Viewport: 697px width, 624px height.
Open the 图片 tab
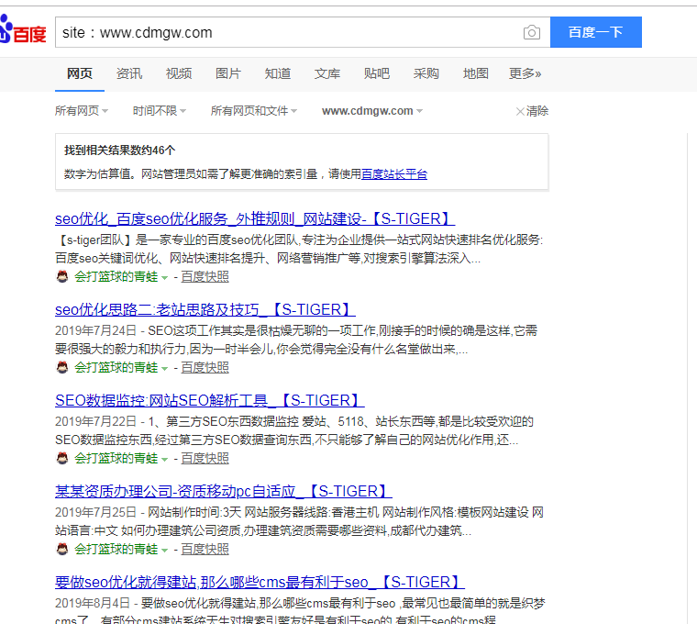pyautogui.click(x=228, y=73)
